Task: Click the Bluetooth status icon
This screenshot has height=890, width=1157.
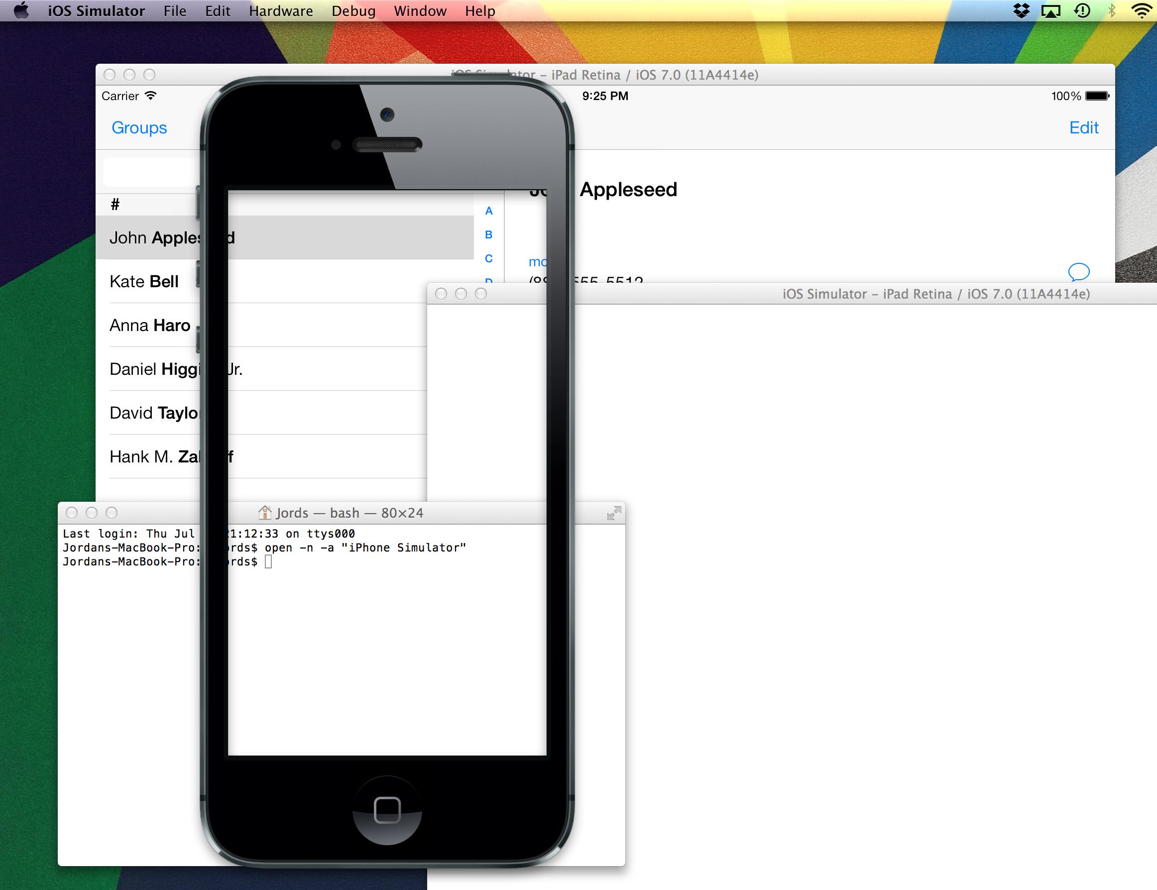Action: pos(1111,10)
